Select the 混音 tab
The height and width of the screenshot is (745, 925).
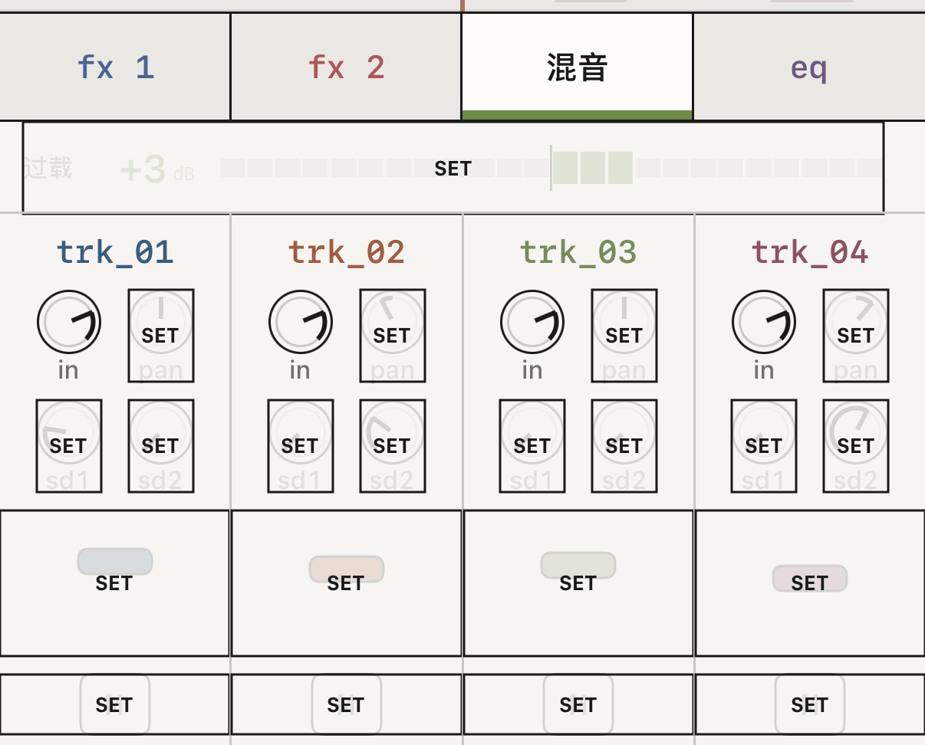(578, 67)
